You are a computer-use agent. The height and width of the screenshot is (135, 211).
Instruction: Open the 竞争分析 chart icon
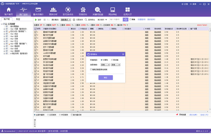53,11
